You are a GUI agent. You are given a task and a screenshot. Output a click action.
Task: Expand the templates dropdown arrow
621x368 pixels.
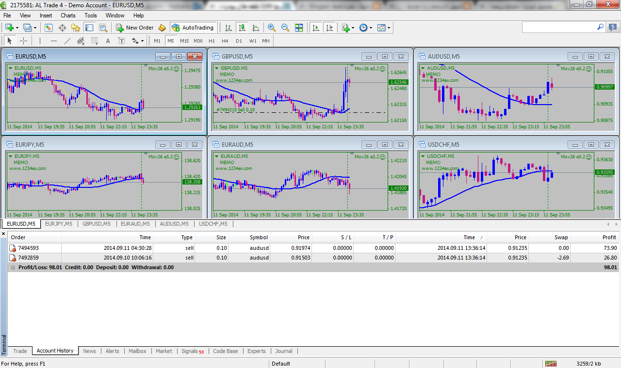coord(389,28)
